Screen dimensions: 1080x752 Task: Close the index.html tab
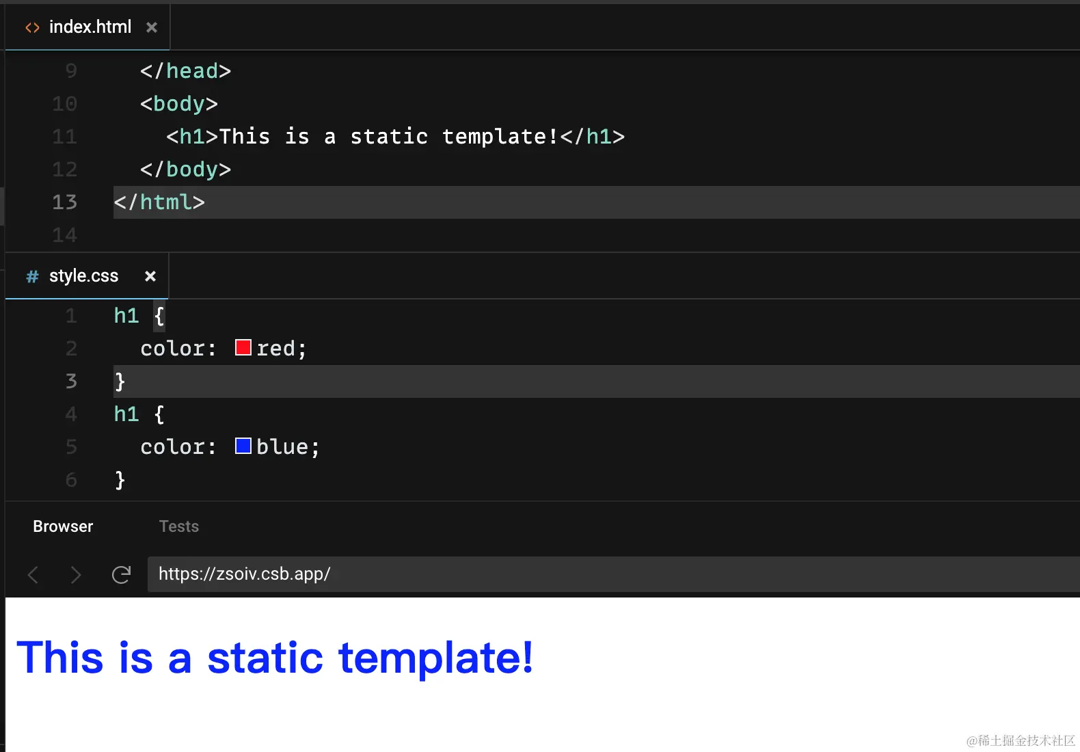152,27
